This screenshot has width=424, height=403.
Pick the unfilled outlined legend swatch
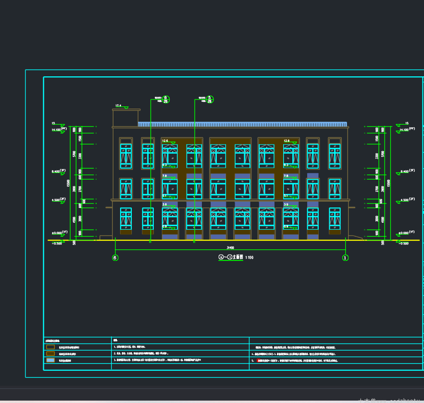pos(50,347)
